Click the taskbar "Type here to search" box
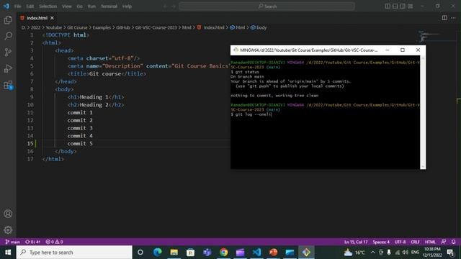This screenshot has height=259, width=461. [74, 253]
